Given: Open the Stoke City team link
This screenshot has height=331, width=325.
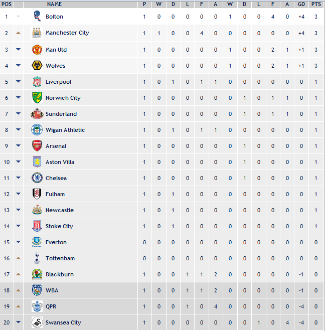Looking at the screenshot, I should pyautogui.click(x=59, y=226).
